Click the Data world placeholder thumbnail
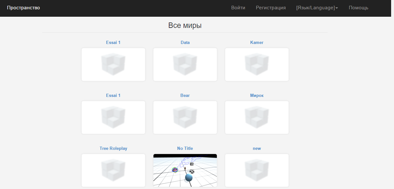Screen dimensions: 394x189 pos(185,64)
